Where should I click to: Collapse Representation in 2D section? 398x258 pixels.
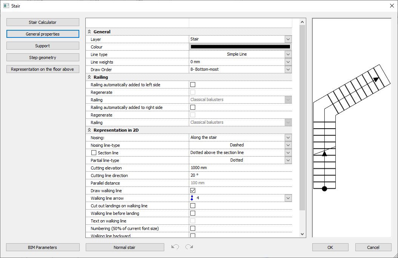tap(89, 130)
